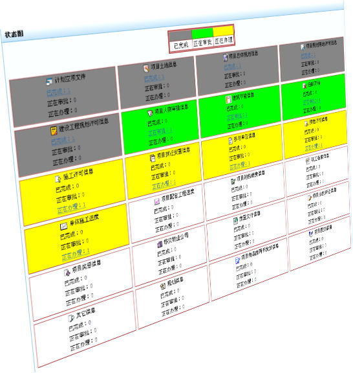The width and height of the screenshot is (353, 373).
Task: Click the yellow 正在办理 legend swatch
Action: pyautogui.click(x=223, y=31)
